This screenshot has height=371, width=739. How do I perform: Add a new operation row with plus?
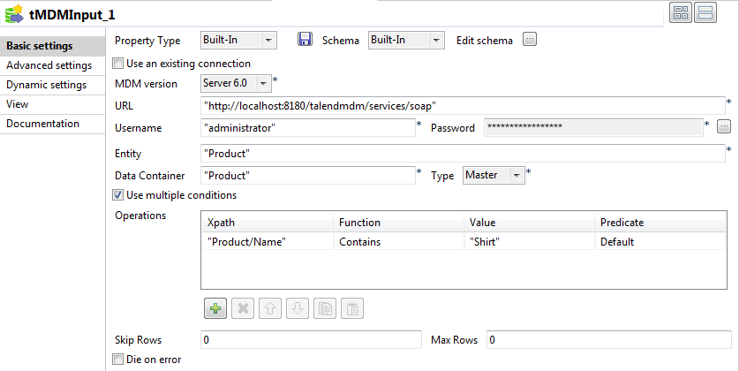[x=215, y=308]
